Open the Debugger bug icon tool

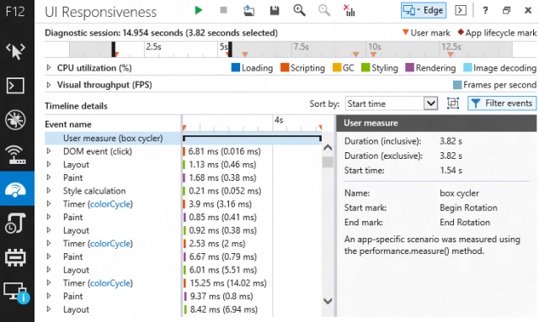pyautogui.click(x=16, y=120)
